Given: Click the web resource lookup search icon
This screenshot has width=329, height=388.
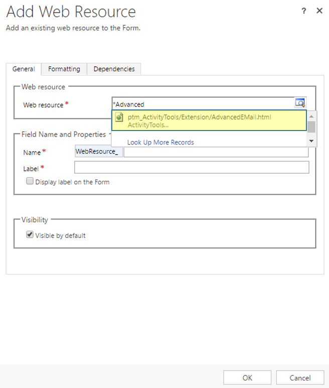Looking at the screenshot, I should (300, 104).
